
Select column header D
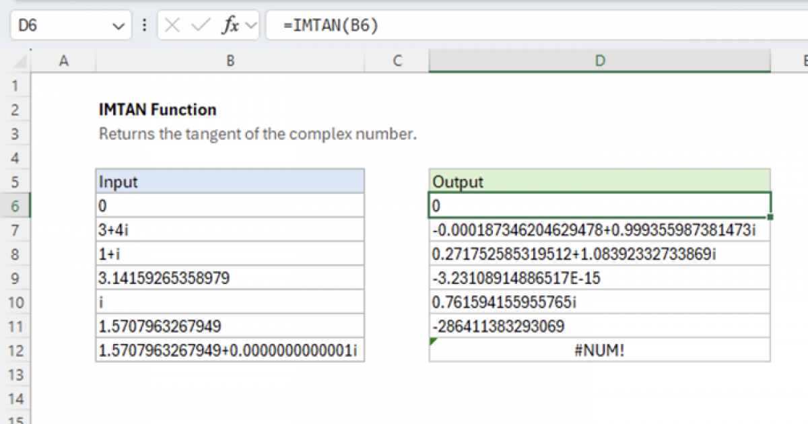pyautogui.click(x=599, y=61)
